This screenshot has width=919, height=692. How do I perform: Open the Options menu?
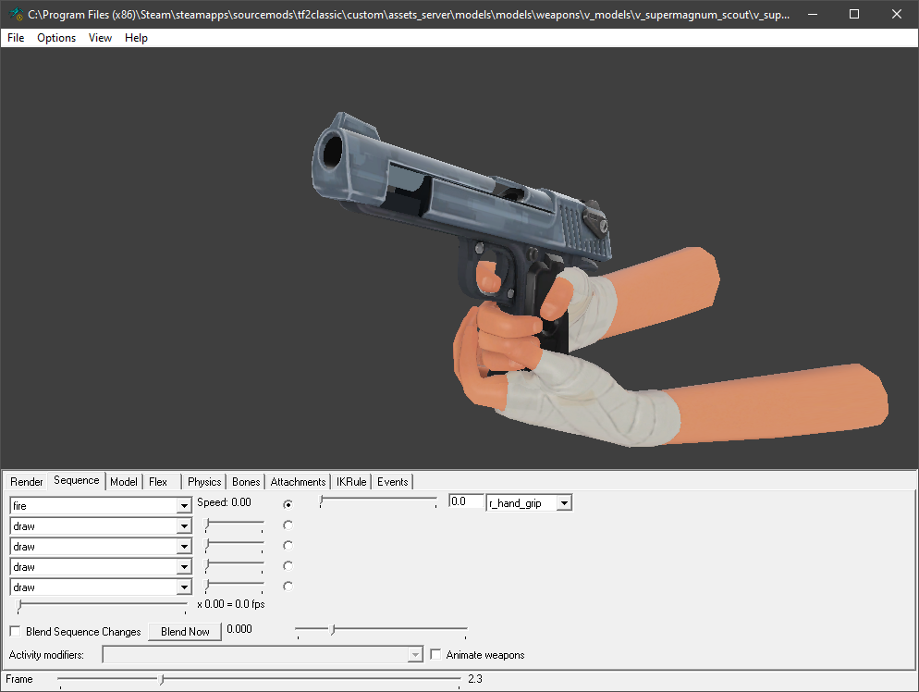56,38
